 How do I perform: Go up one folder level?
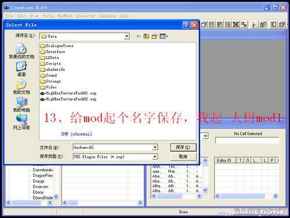coord(146,36)
